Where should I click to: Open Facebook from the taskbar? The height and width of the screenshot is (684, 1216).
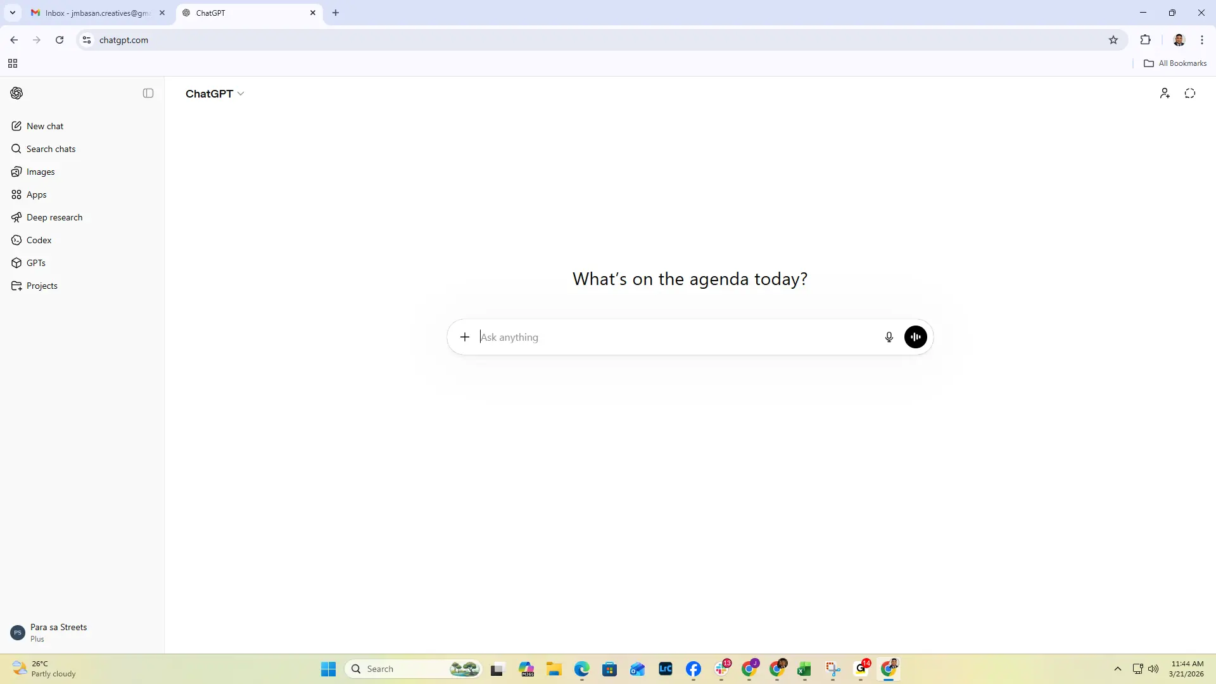click(693, 669)
